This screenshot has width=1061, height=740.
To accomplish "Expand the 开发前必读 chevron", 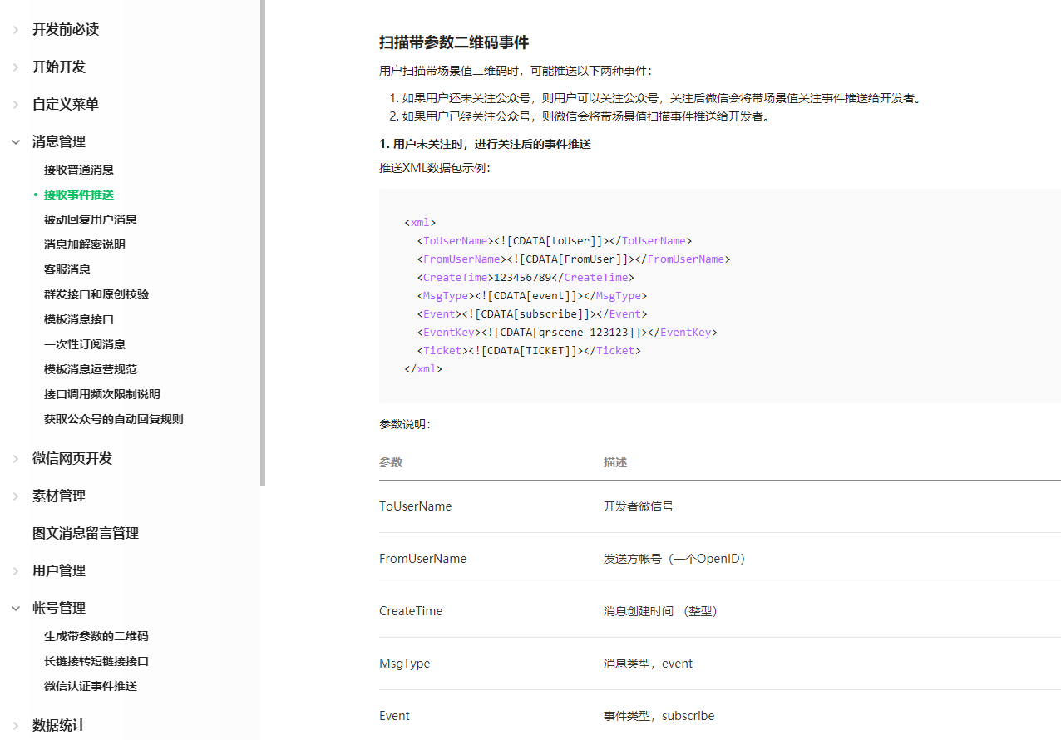I will [16, 30].
